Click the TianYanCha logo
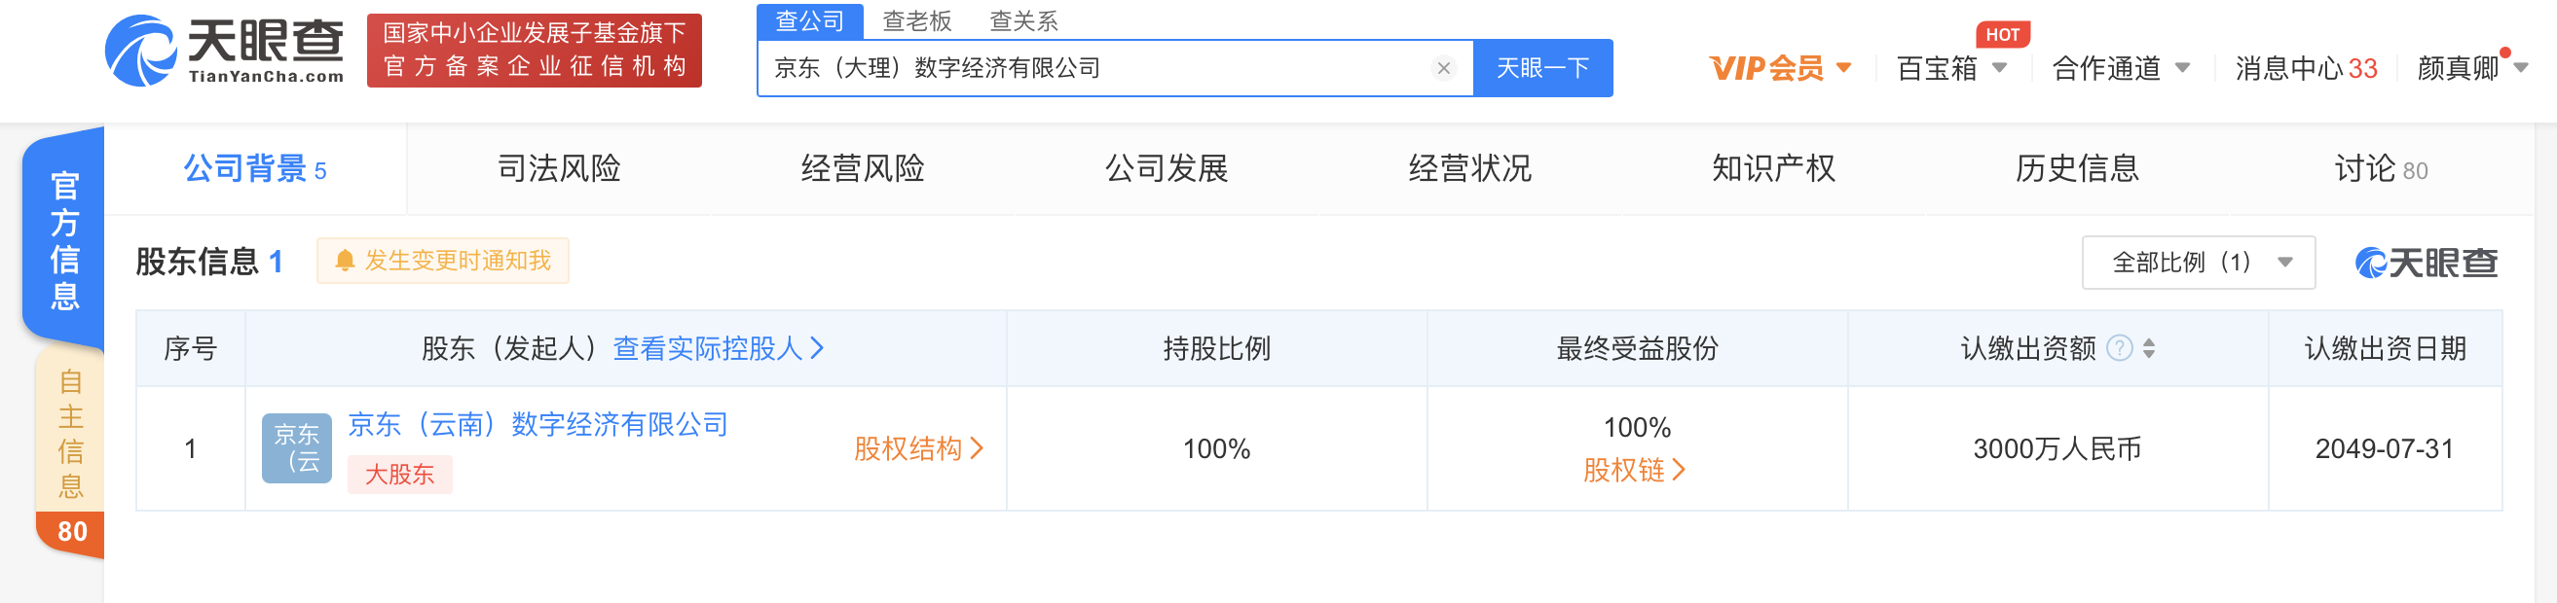 point(225,52)
